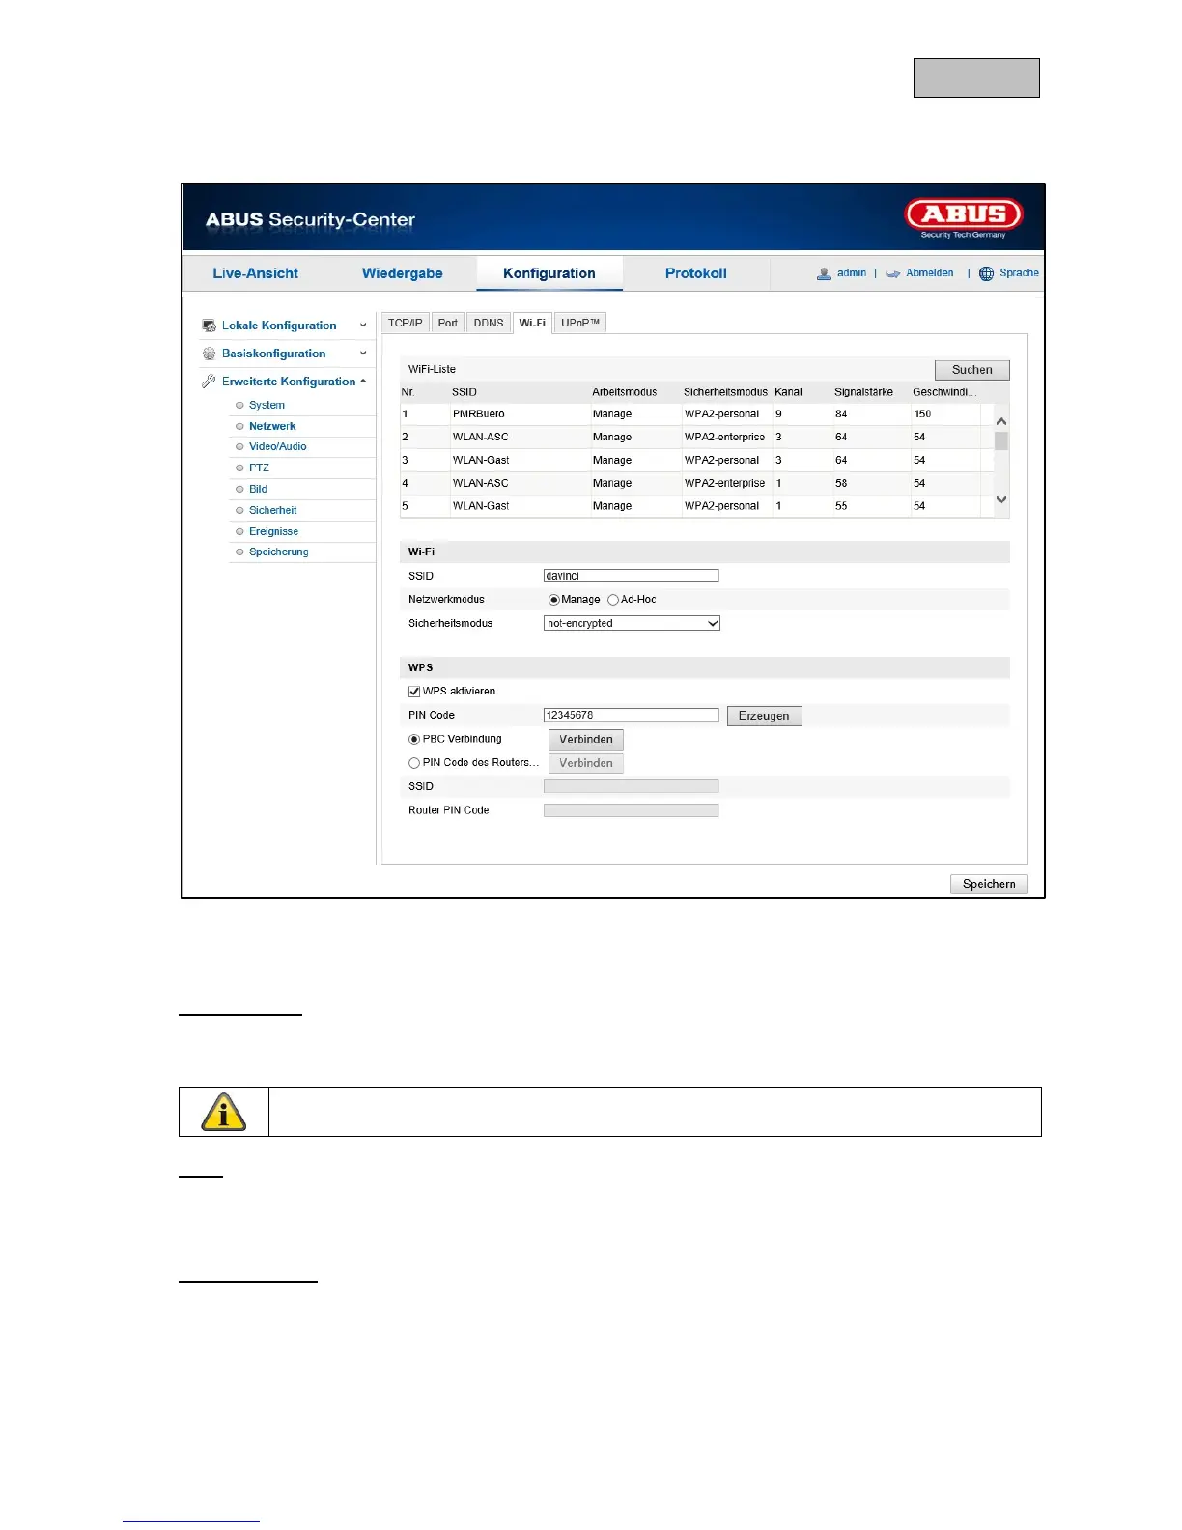
Task: Click the WPS SSID input field
Action: (632, 787)
